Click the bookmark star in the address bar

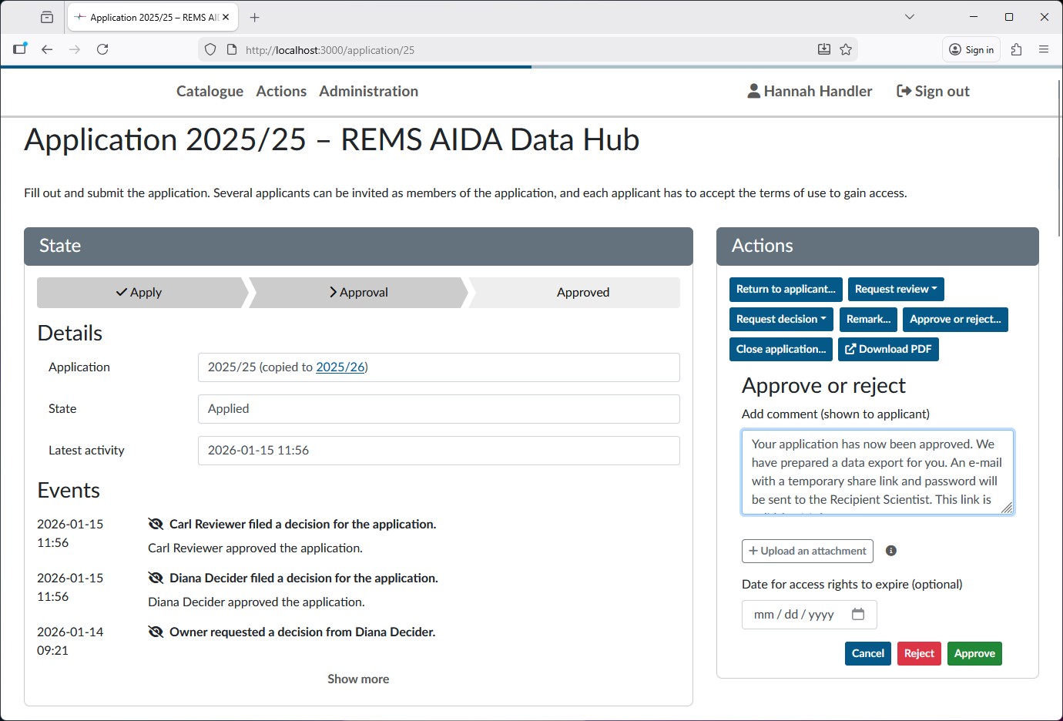[846, 49]
